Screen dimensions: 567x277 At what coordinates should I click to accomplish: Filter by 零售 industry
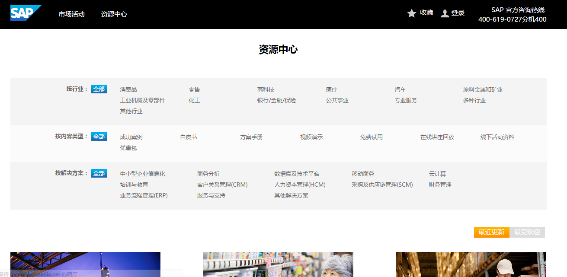tap(194, 90)
